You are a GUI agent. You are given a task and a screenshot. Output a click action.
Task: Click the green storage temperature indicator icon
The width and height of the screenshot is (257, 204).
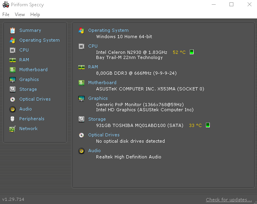click(208, 125)
